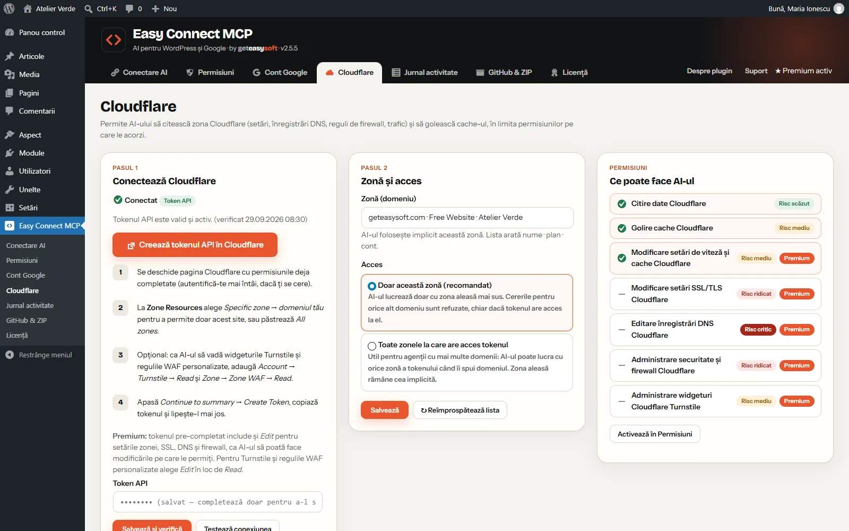Image resolution: width=849 pixels, height=531 pixels.
Task: Click the list icon on Jurnal activitate tab
Action: (x=396, y=72)
